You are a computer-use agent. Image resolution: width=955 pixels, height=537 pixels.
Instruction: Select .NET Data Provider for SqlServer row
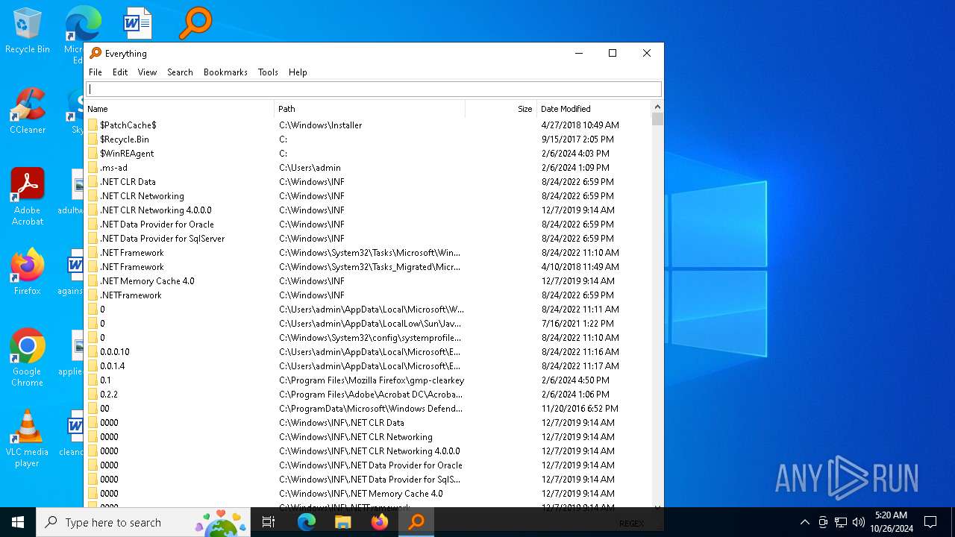[368, 238]
